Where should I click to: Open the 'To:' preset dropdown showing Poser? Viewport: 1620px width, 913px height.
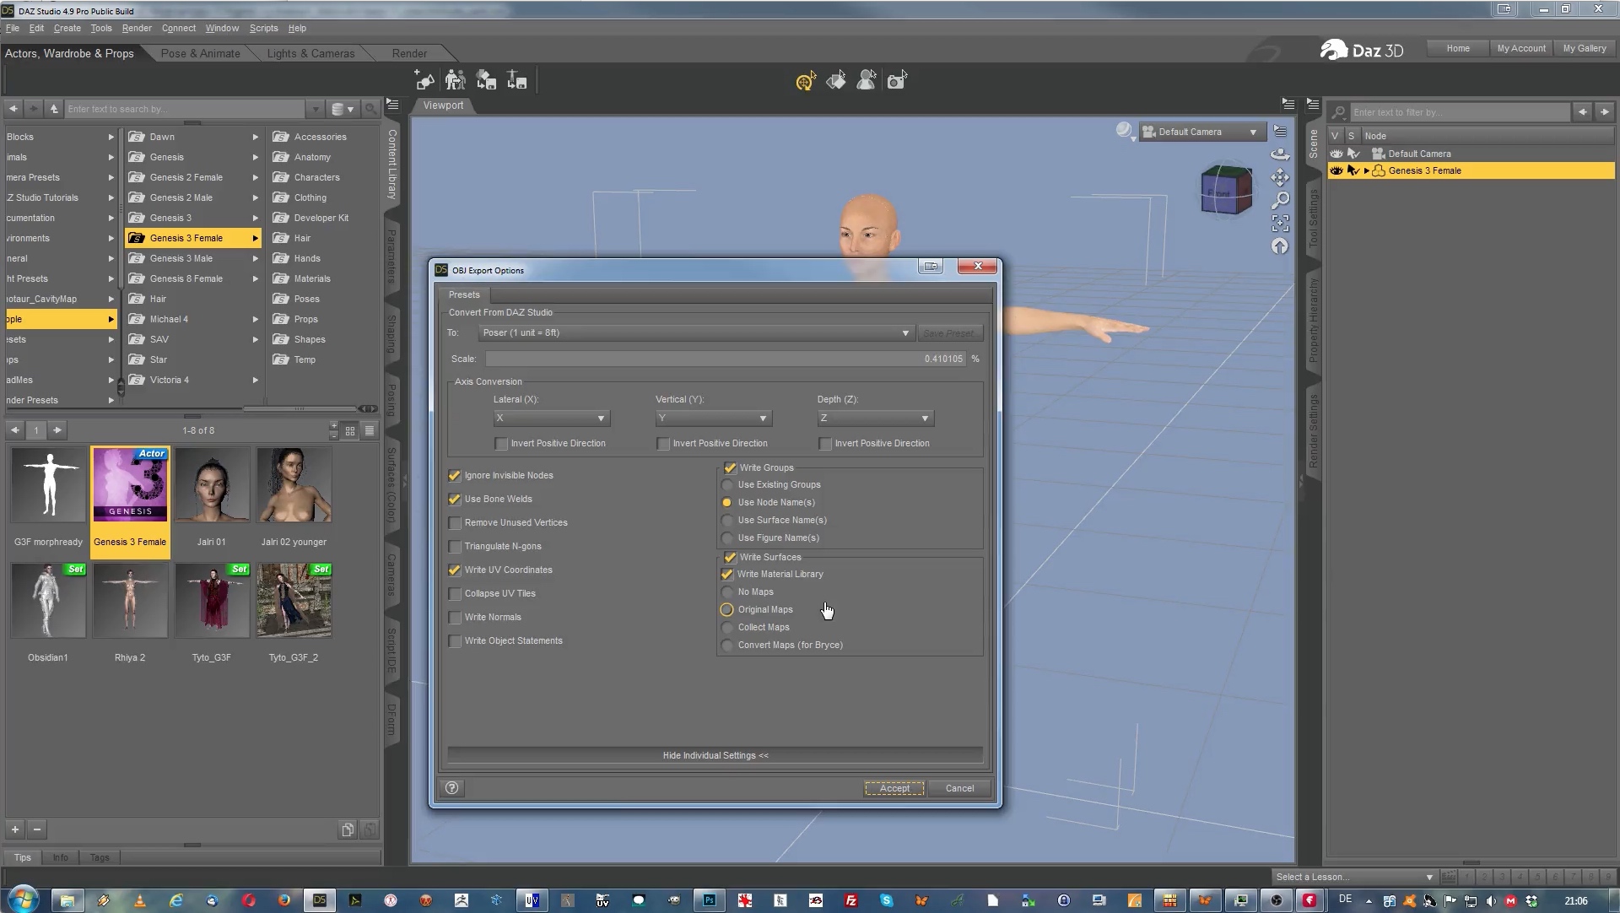695,333
